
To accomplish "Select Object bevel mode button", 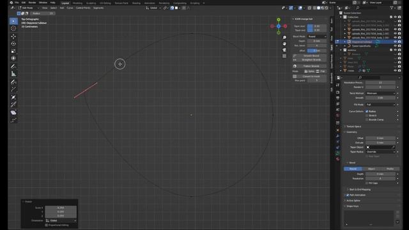I will coord(371,169).
